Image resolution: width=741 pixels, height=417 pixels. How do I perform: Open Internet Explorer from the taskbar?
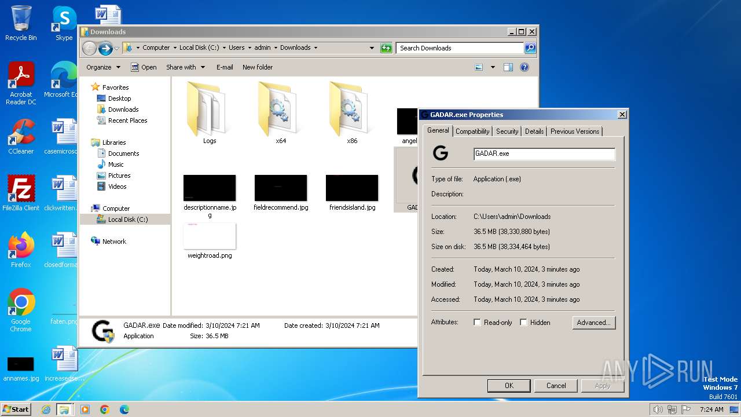(x=46, y=409)
